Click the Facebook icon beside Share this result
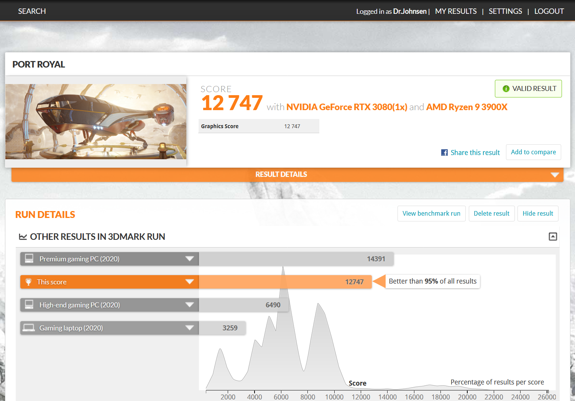575x401 pixels. [444, 153]
